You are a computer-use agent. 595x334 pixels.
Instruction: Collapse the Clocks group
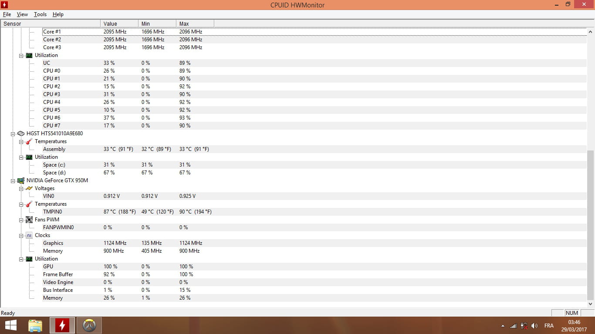click(x=21, y=235)
